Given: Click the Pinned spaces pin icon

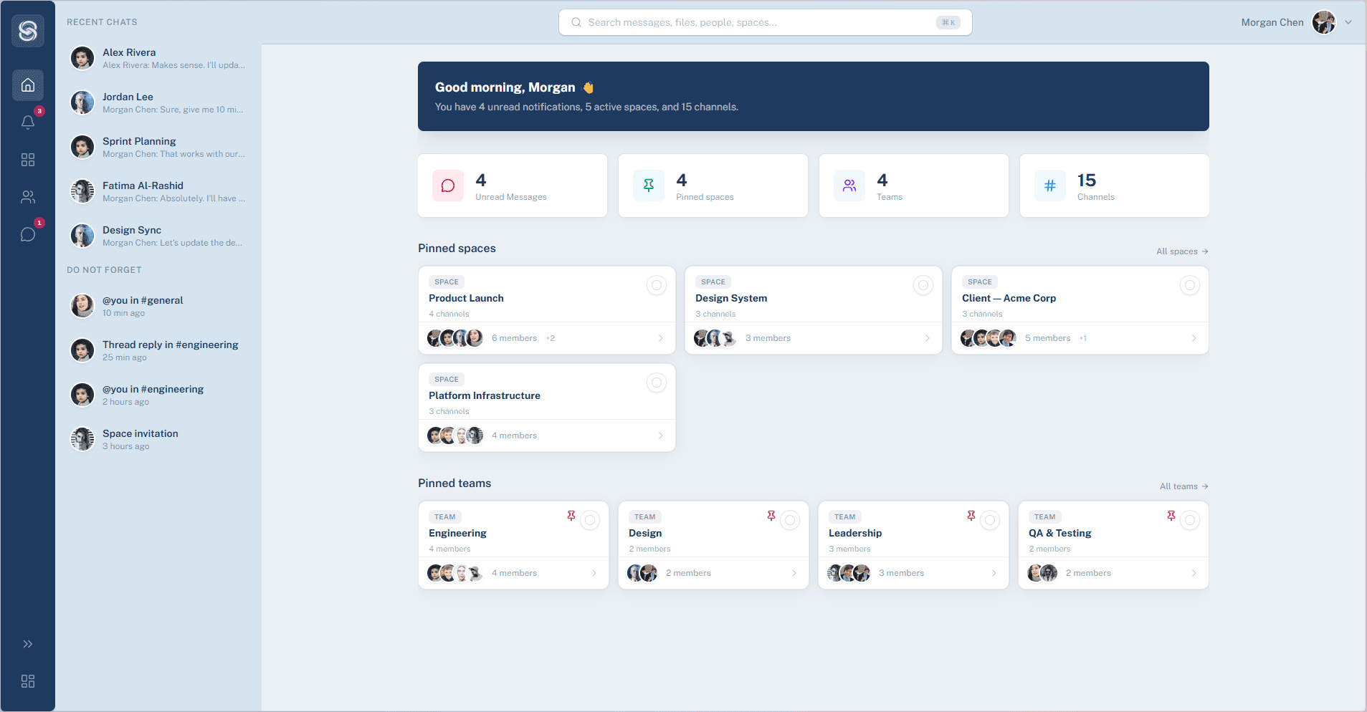Looking at the screenshot, I should (649, 186).
